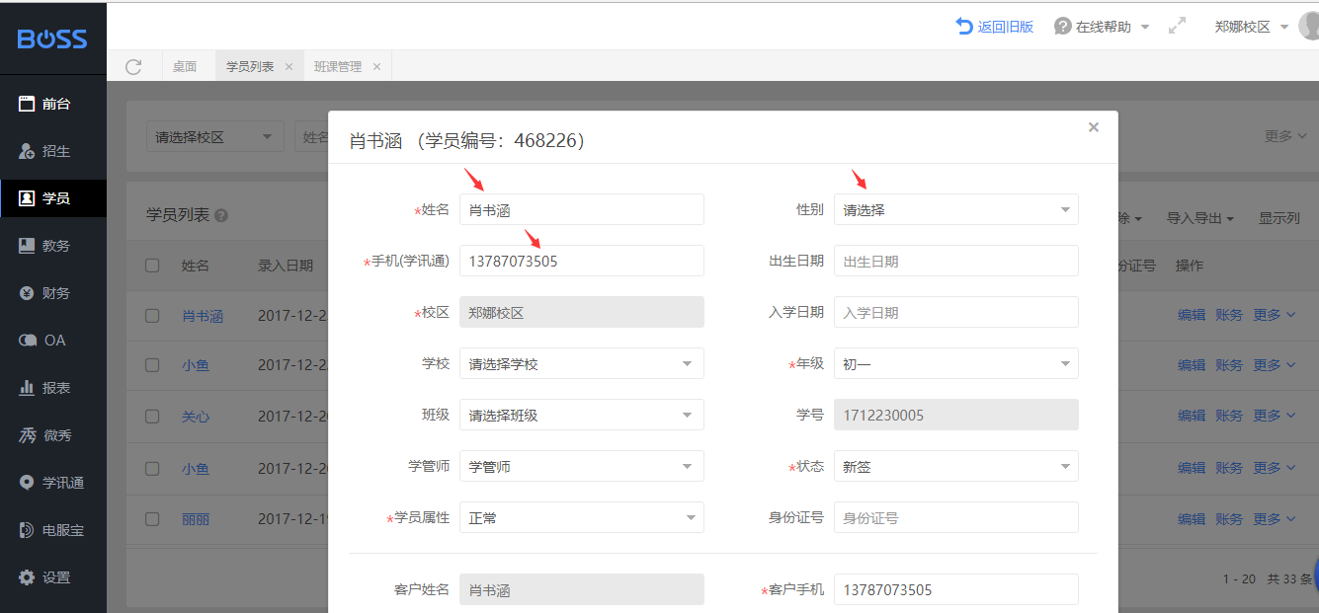
Task: Click 账务 link in 丽丽 row
Action: (x=1229, y=518)
